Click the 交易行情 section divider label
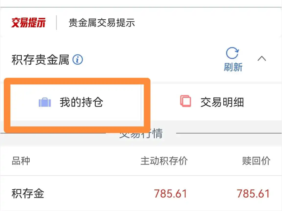 coord(141,133)
